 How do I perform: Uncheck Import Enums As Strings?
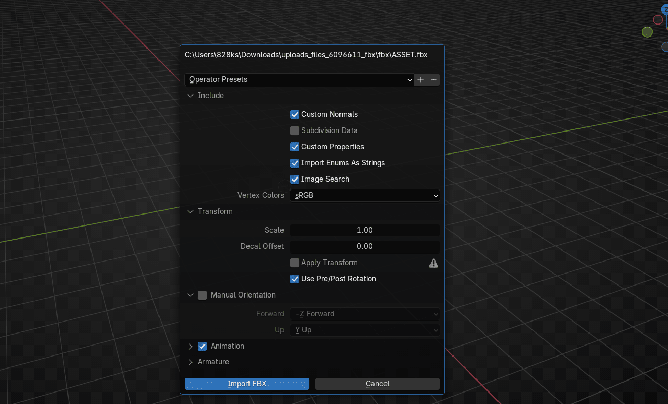coord(295,163)
